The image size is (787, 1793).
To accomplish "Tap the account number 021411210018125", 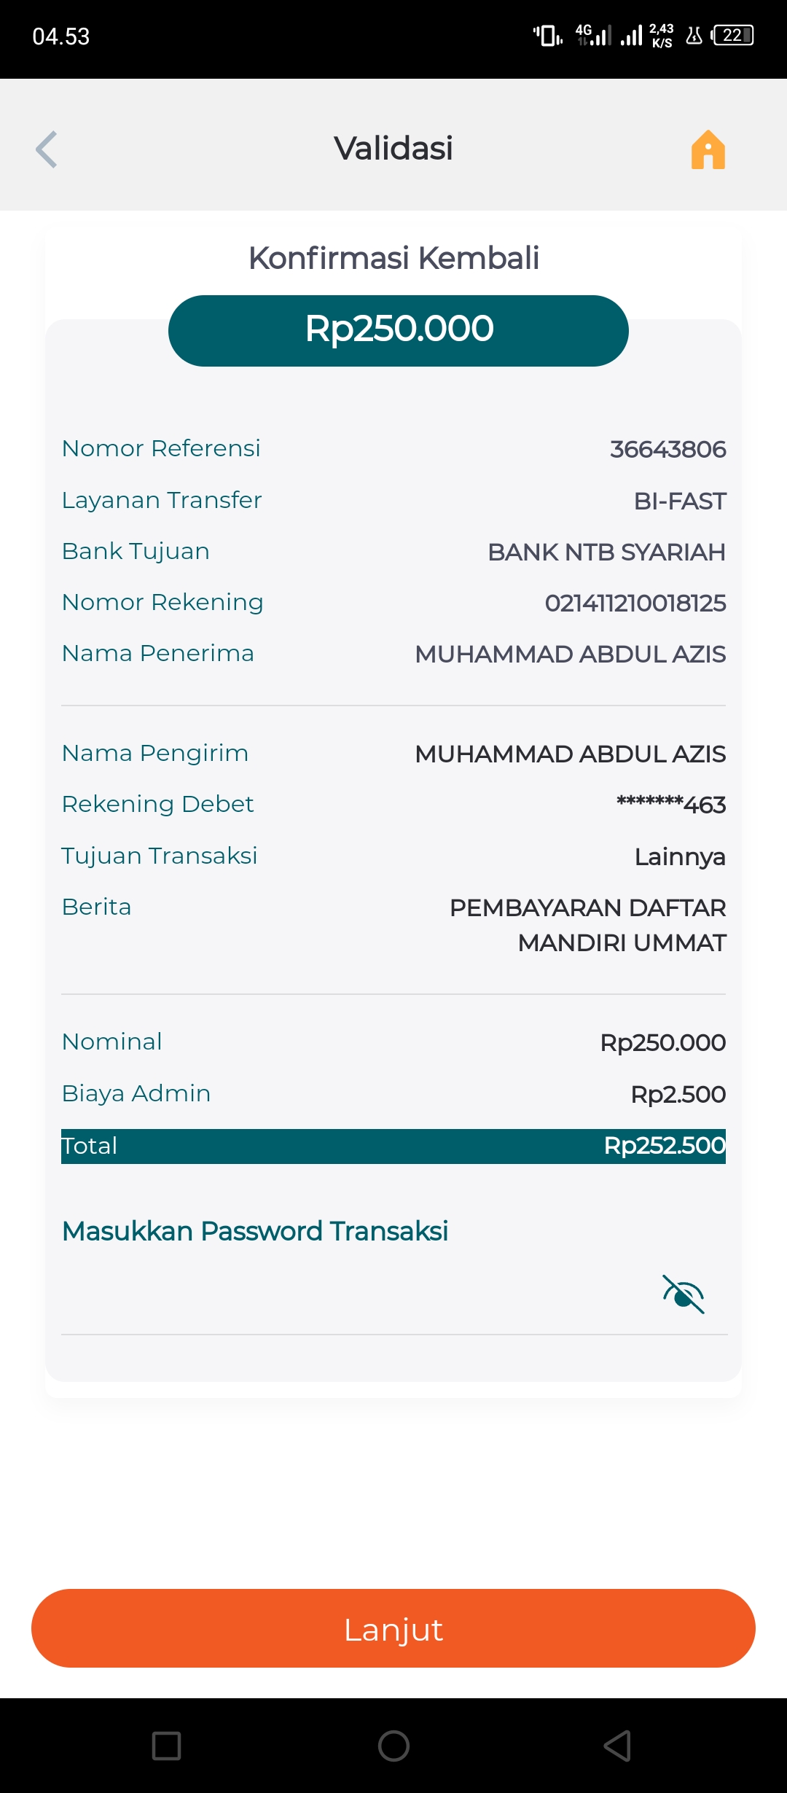I will [635, 603].
